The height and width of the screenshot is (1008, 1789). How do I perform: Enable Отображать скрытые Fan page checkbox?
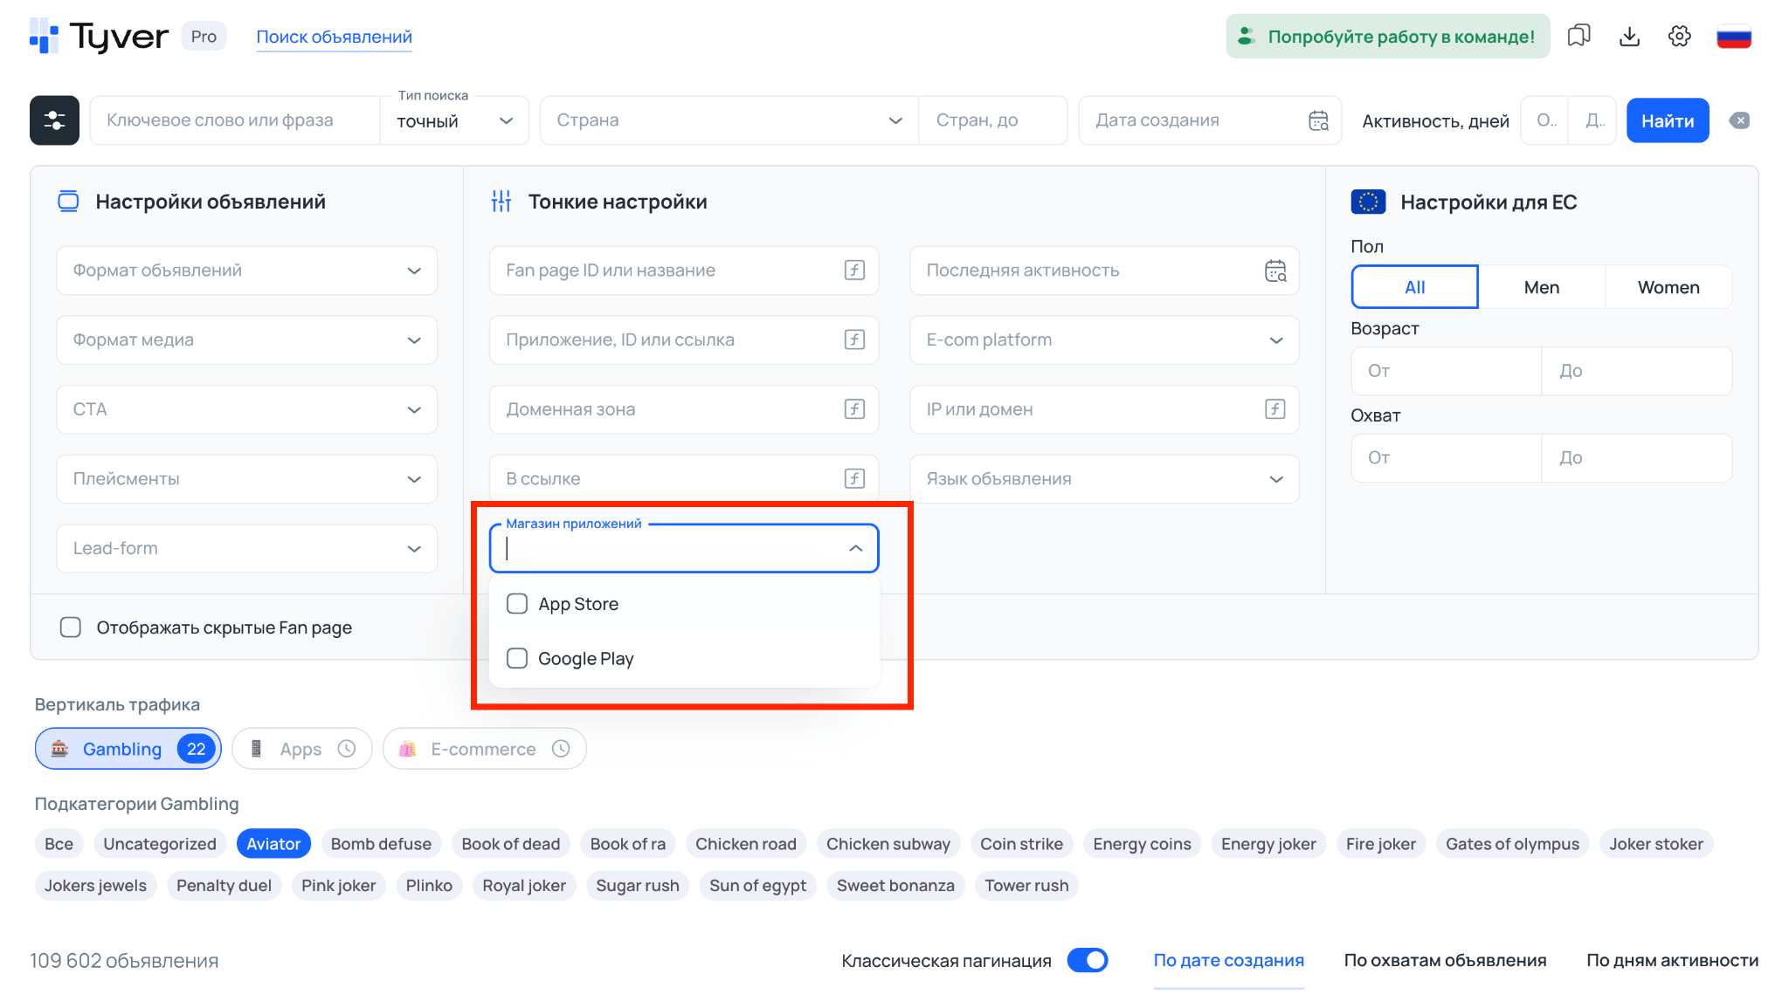click(71, 627)
